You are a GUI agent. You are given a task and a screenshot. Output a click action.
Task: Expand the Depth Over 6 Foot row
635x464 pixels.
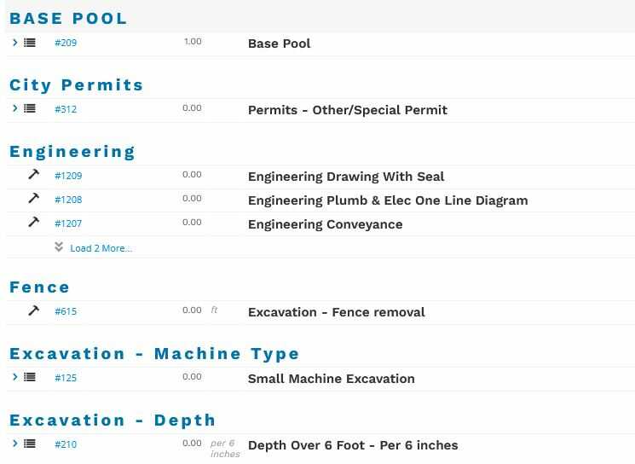(15, 443)
